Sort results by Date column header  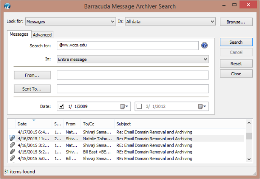[x=34, y=124]
